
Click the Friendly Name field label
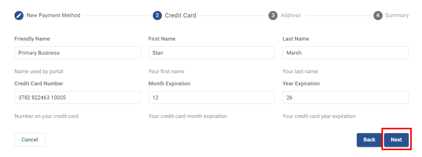pyautogui.click(x=32, y=39)
